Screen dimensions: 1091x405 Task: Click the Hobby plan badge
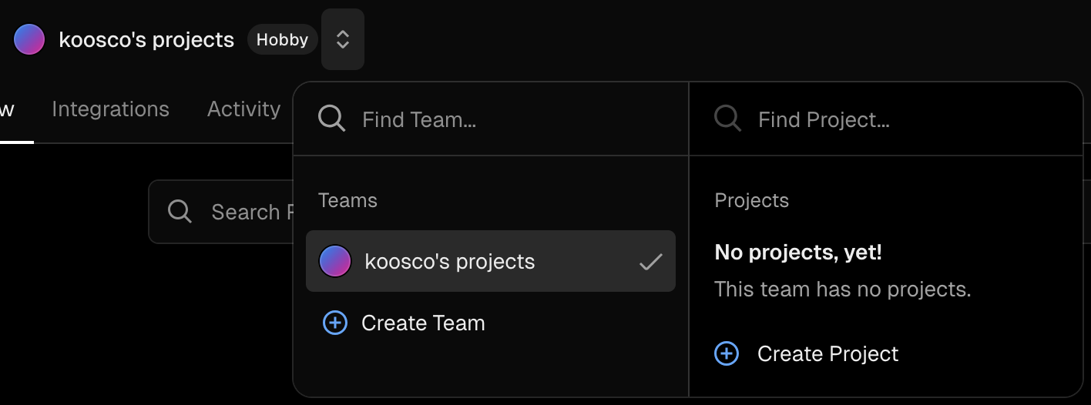pos(282,39)
